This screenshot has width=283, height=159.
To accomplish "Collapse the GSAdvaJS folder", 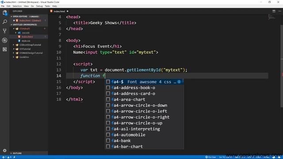I will click(14, 29).
